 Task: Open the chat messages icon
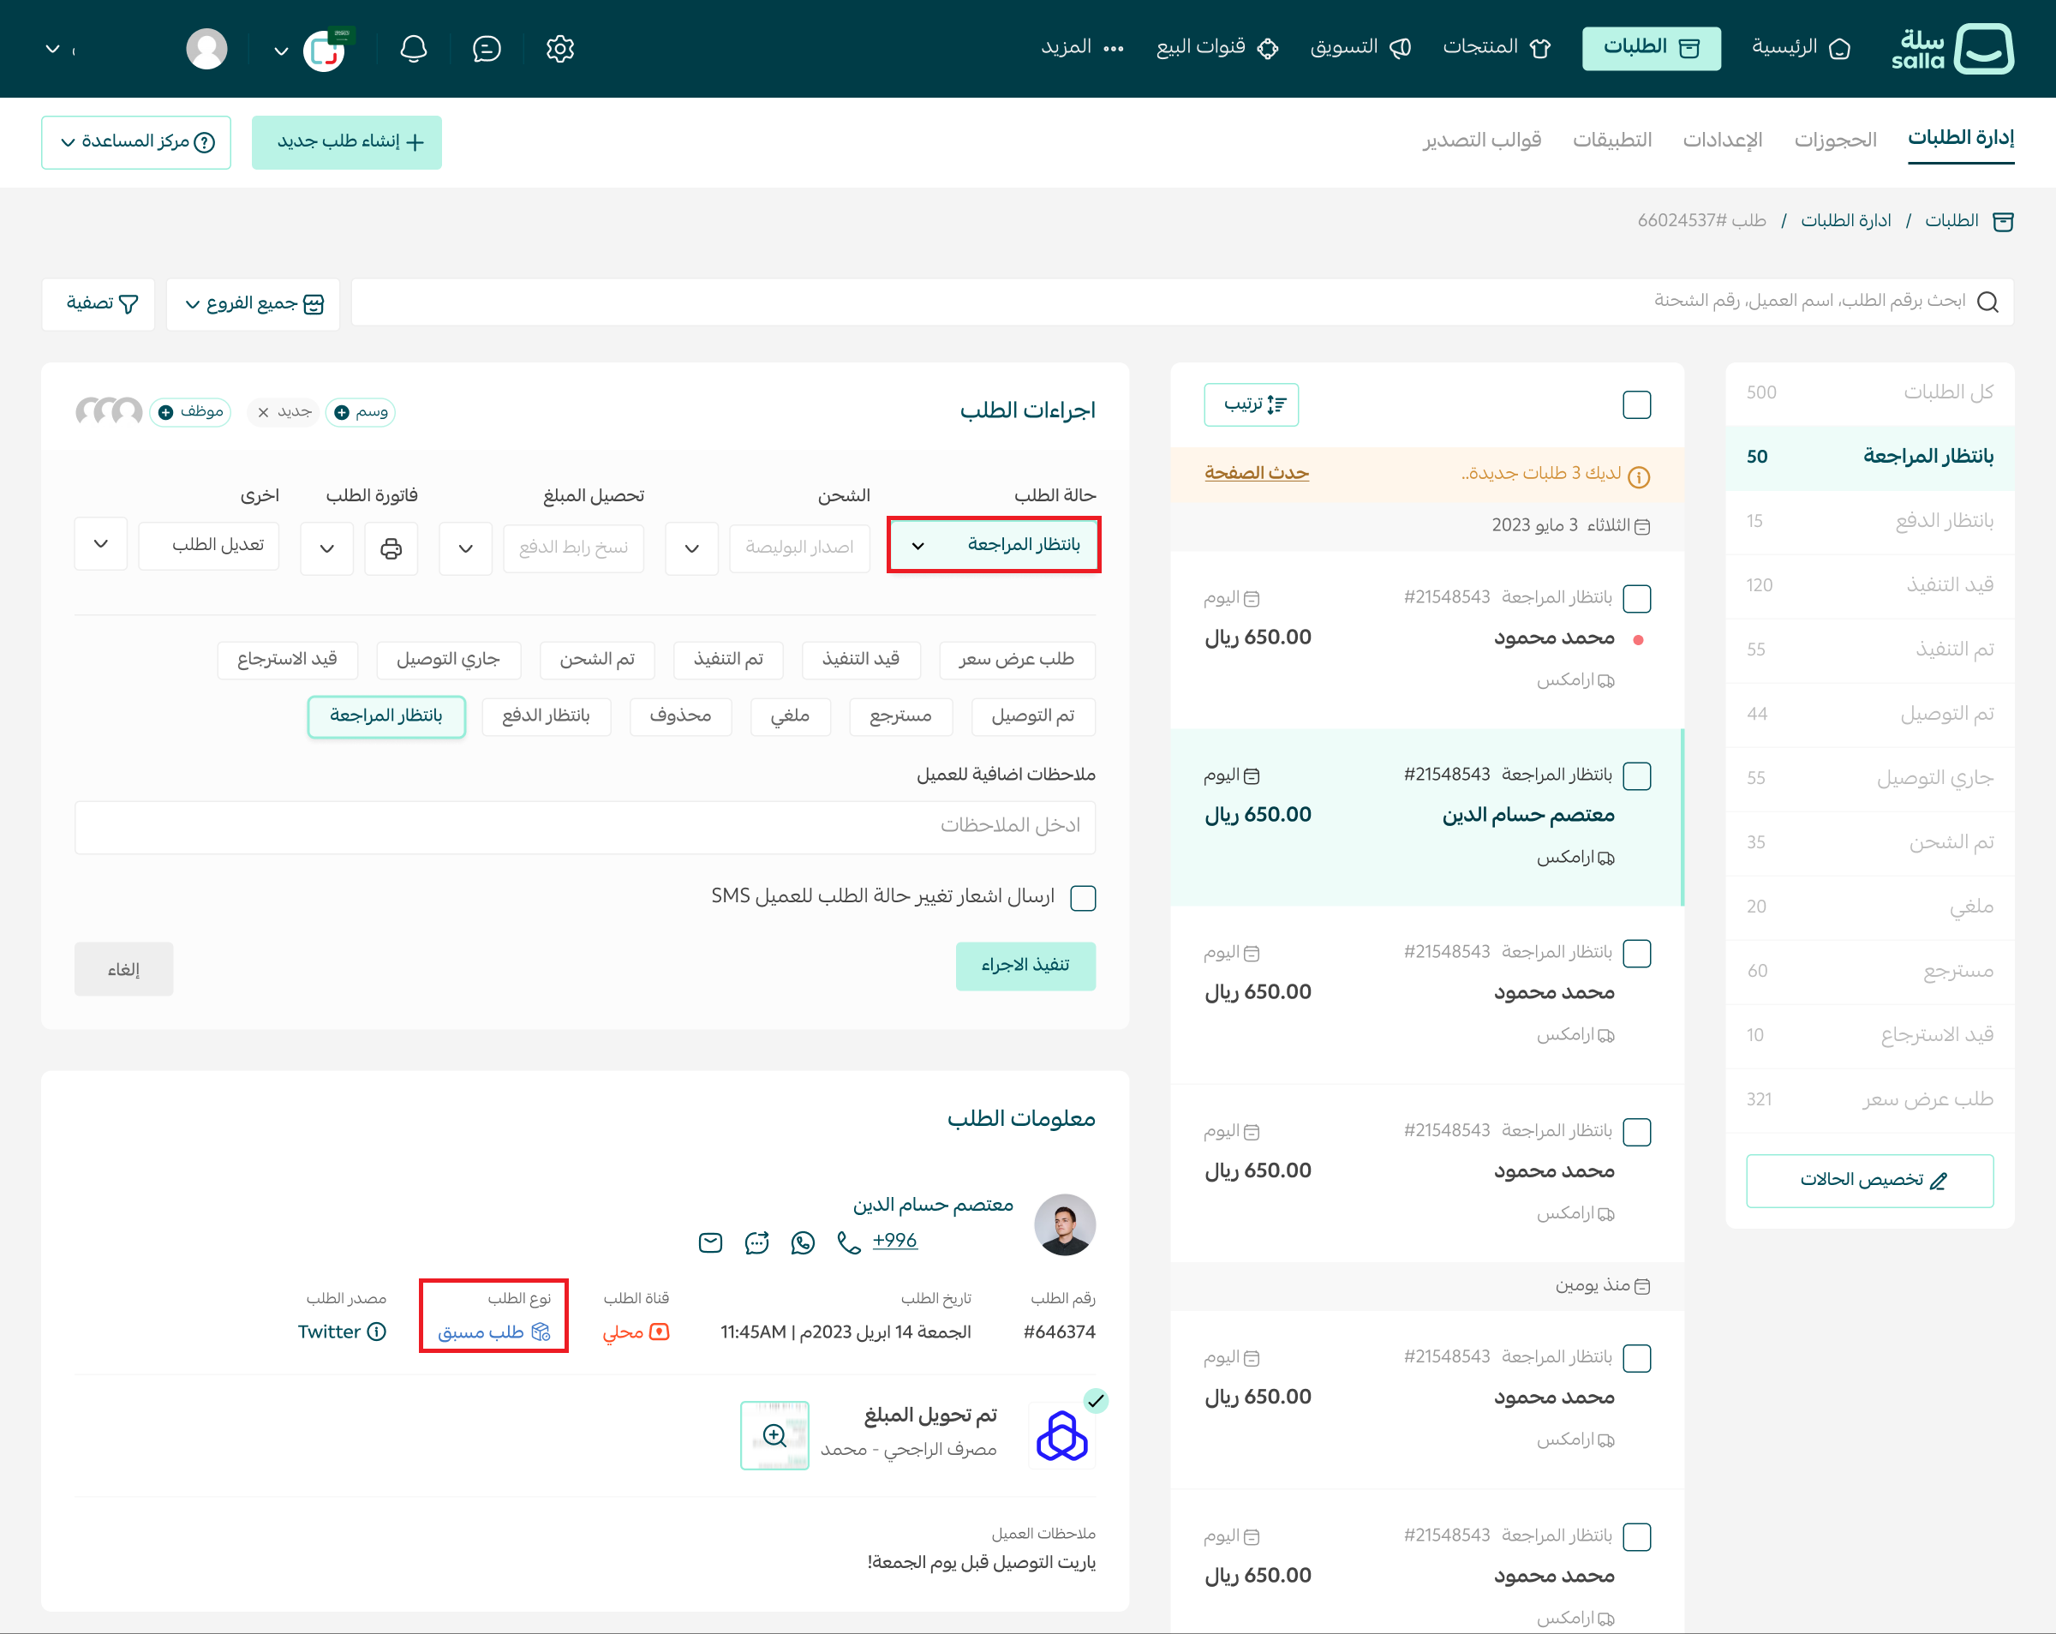(x=487, y=49)
